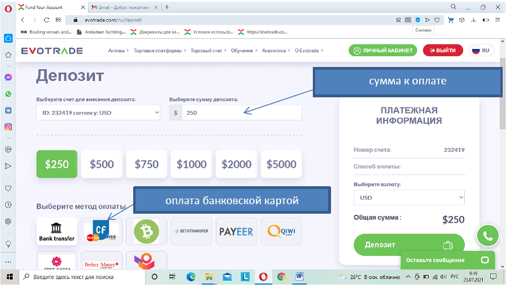Choose Bitcoin payment icon

point(146,231)
